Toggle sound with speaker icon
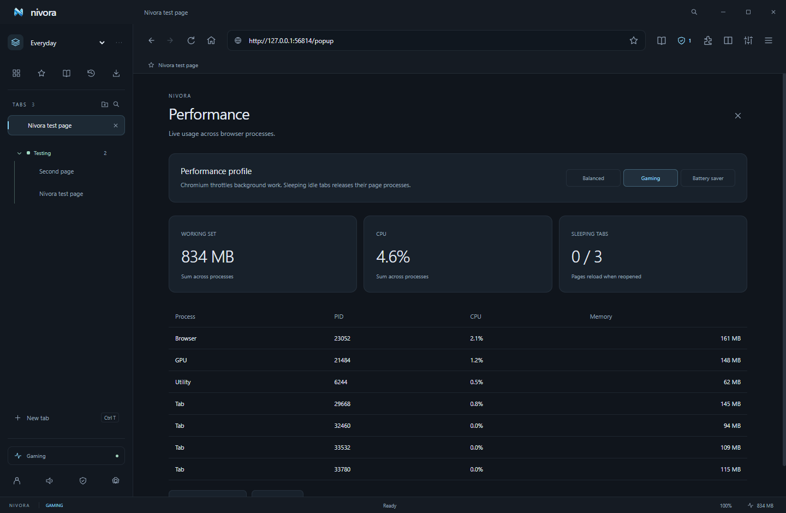Screen dimensions: 786x513 point(50,481)
